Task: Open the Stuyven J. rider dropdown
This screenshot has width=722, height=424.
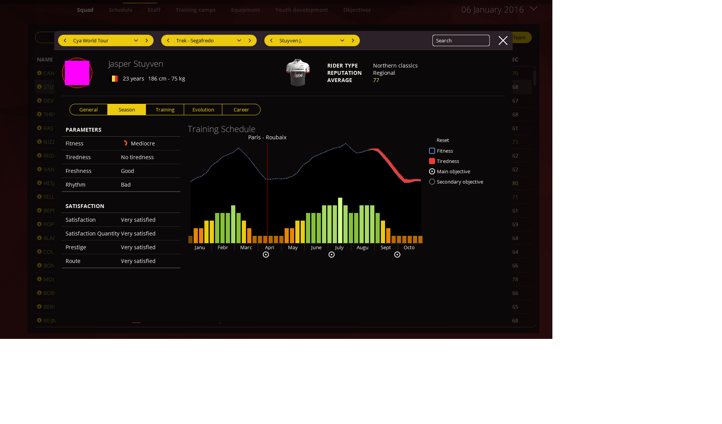Action: [342, 40]
